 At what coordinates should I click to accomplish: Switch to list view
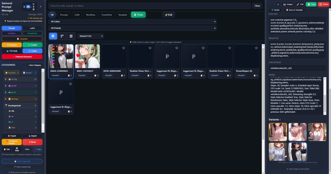pos(71,36)
